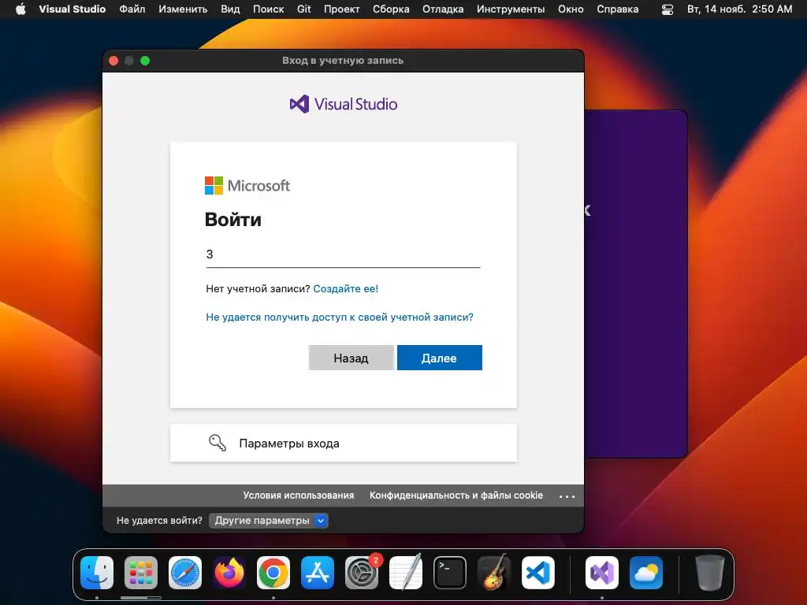The width and height of the screenshot is (807, 605).
Task: Open the Отладка menu
Action: [443, 9]
